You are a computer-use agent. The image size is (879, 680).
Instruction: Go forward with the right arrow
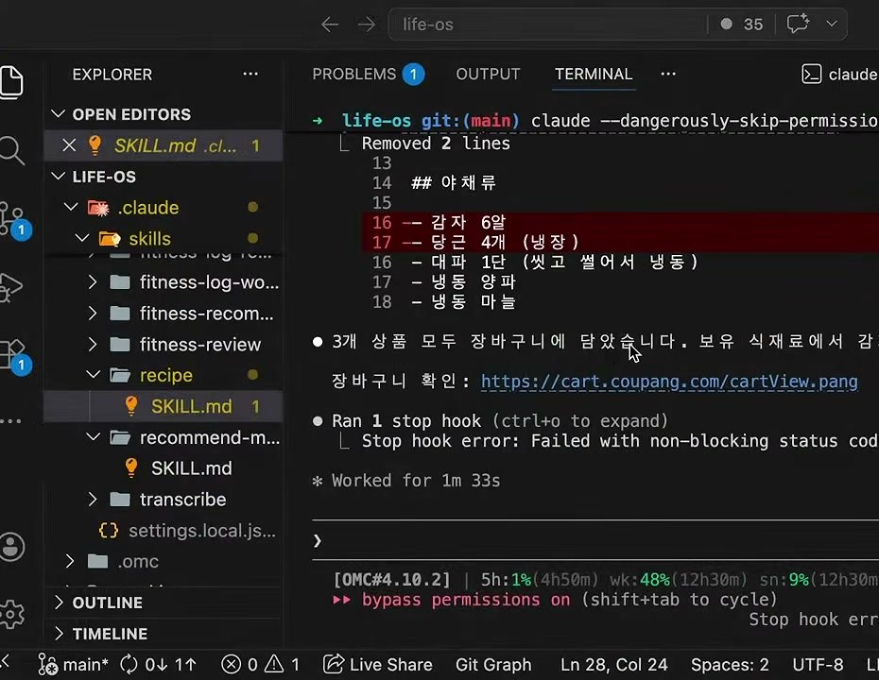pyautogui.click(x=366, y=25)
